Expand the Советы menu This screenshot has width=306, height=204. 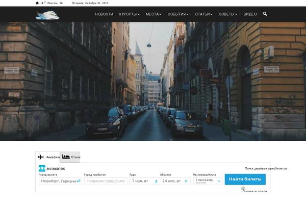pyautogui.click(x=227, y=14)
